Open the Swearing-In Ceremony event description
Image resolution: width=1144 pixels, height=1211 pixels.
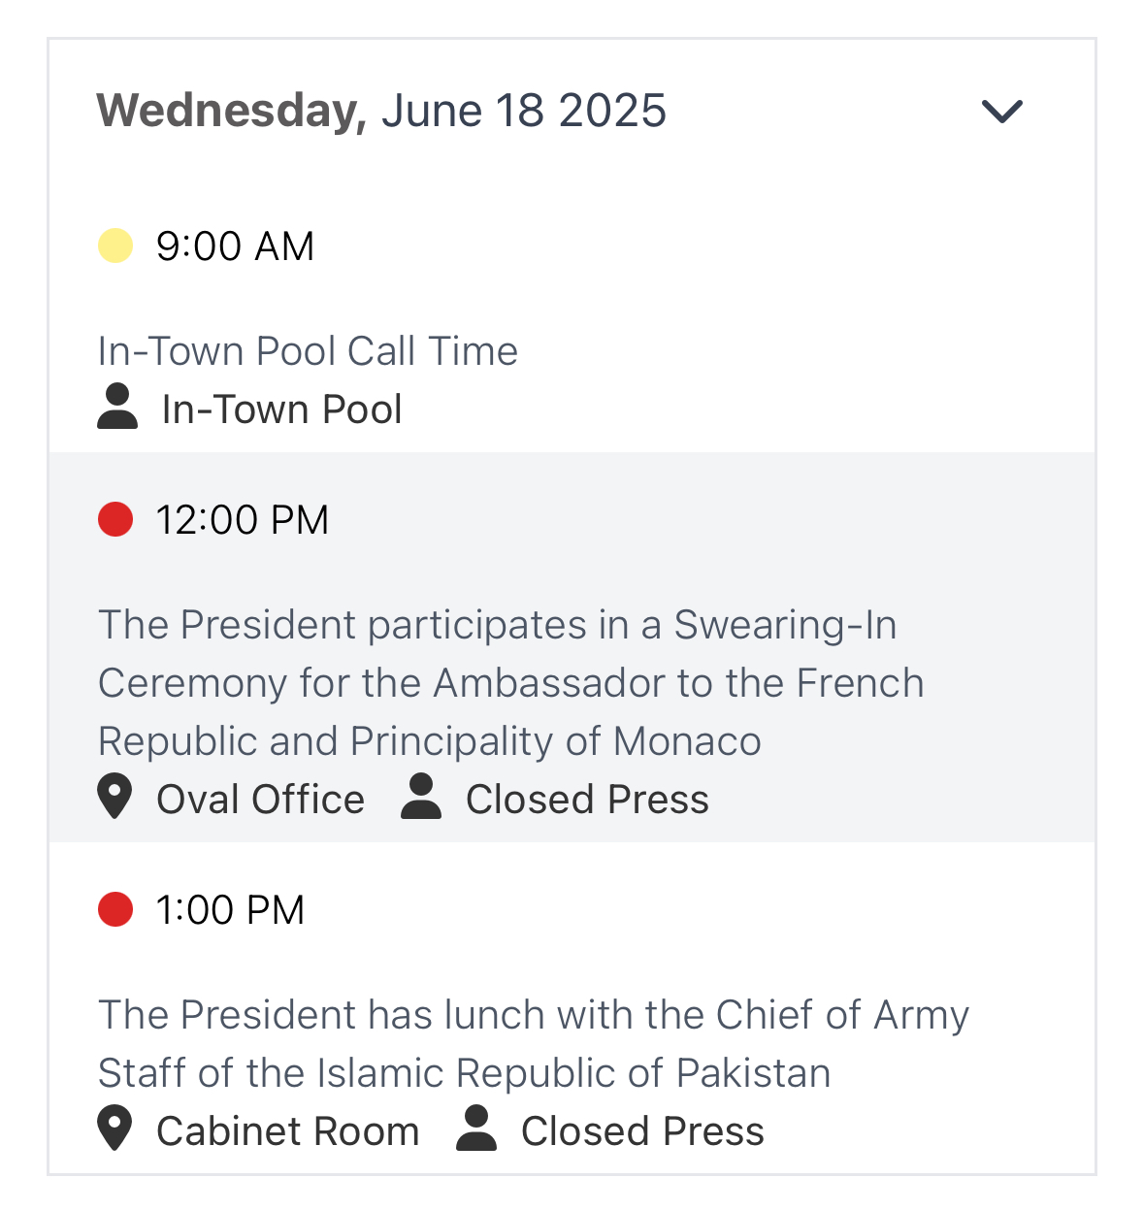click(511, 683)
